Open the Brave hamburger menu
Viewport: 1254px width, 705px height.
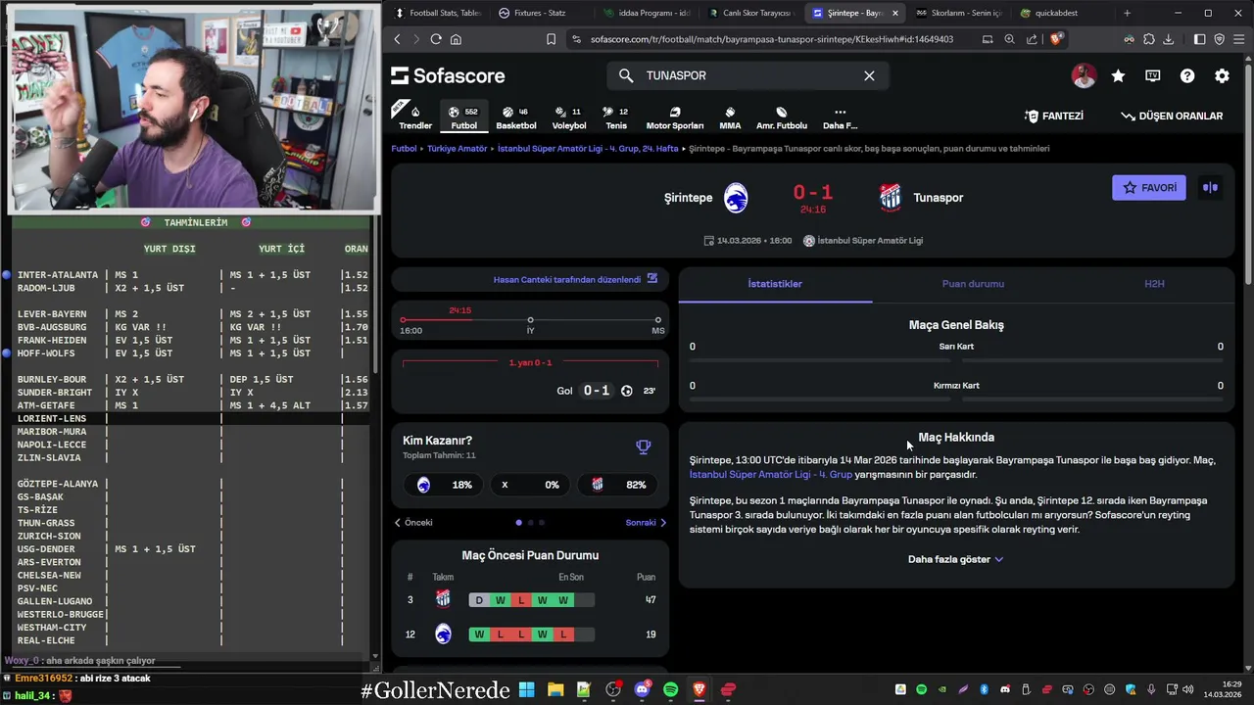[x=1238, y=39]
